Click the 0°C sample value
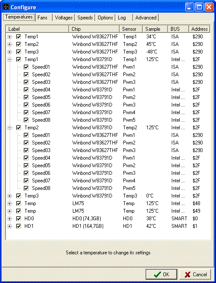The image size is (216, 283). tap(150, 196)
